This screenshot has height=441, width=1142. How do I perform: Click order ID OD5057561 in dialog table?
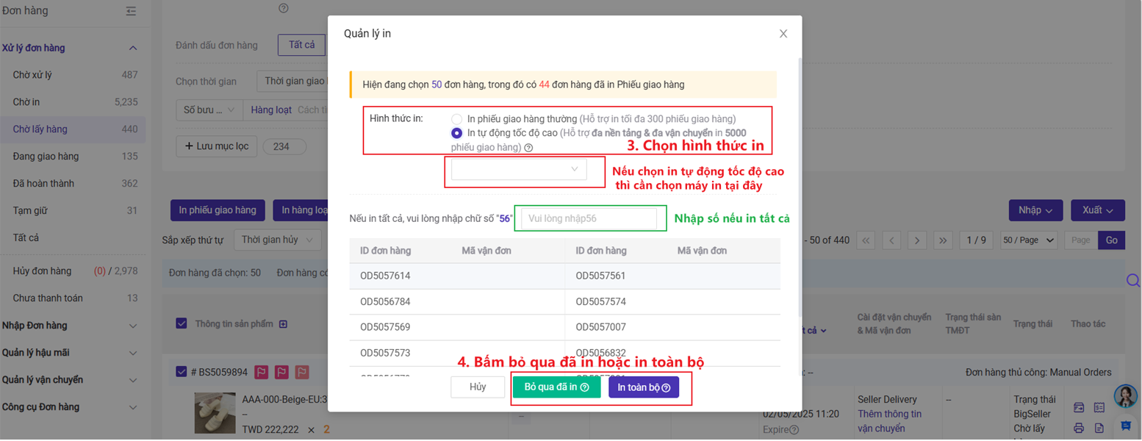(601, 276)
